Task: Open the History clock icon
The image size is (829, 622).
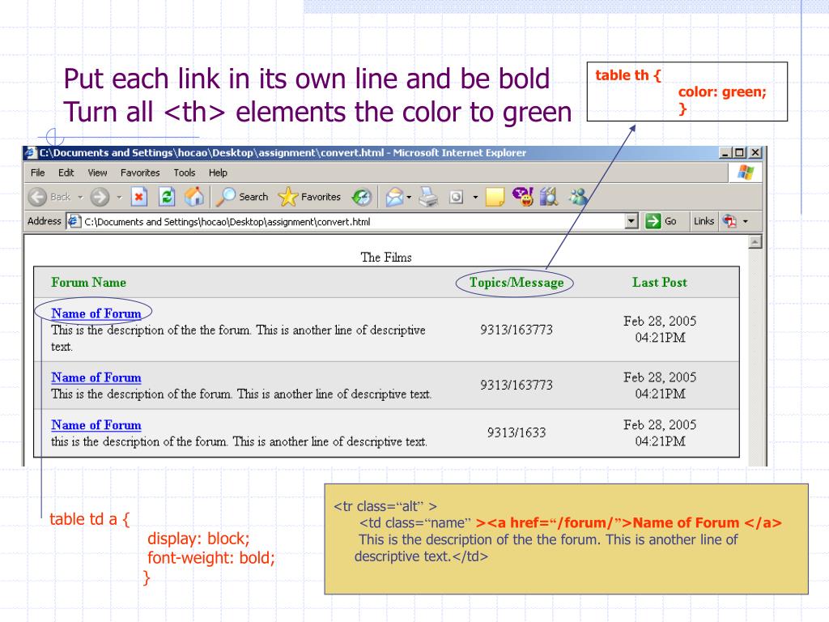Action: [x=362, y=197]
